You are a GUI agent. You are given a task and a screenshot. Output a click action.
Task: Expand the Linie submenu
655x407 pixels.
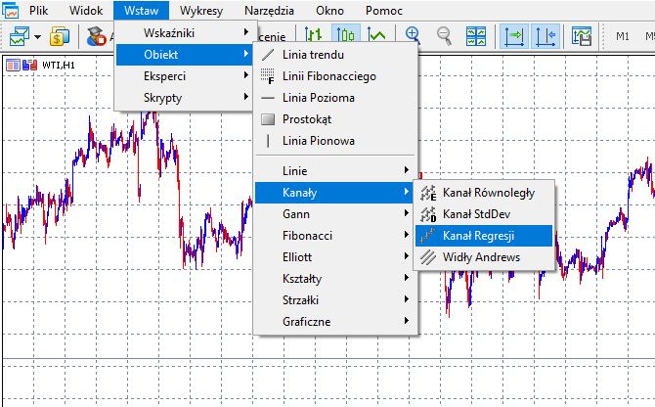click(x=335, y=171)
